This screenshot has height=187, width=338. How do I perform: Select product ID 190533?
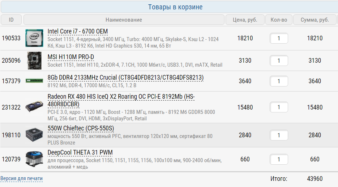tap(11, 38)
